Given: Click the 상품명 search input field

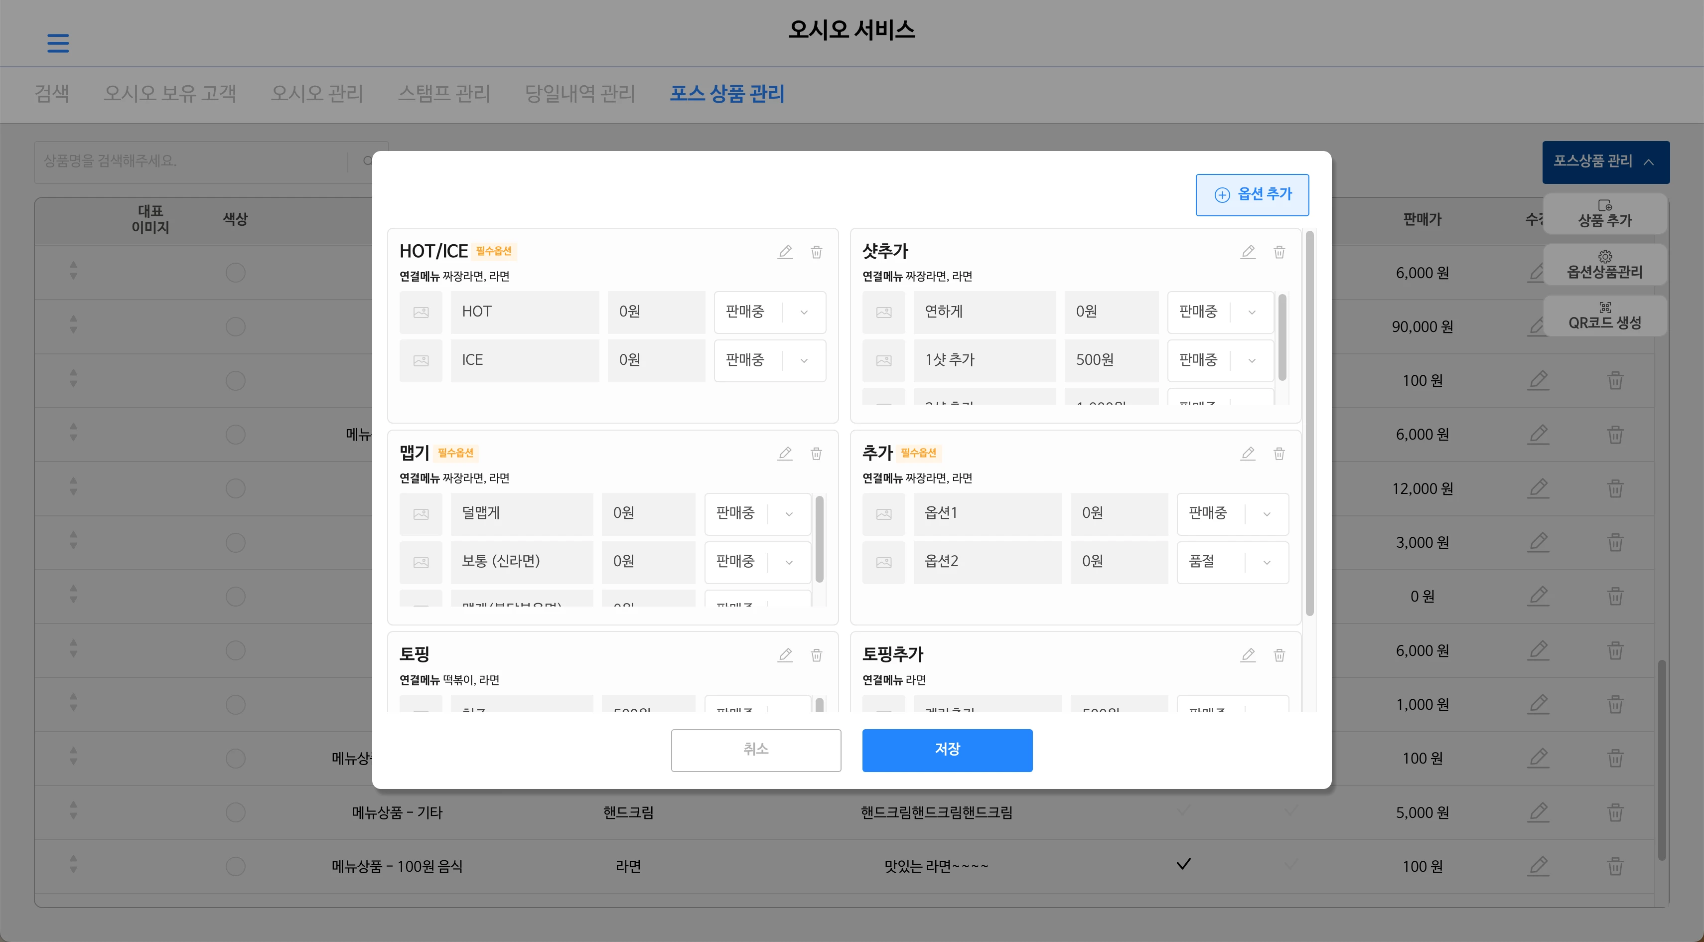Looking at the screenshot, I should (x=192, y=161).
